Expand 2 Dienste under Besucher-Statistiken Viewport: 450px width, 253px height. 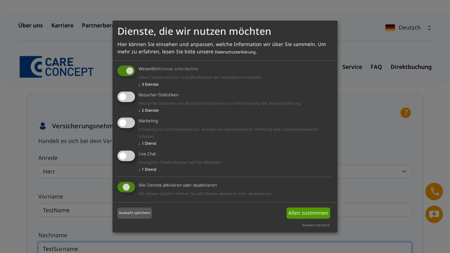[148, 110]
